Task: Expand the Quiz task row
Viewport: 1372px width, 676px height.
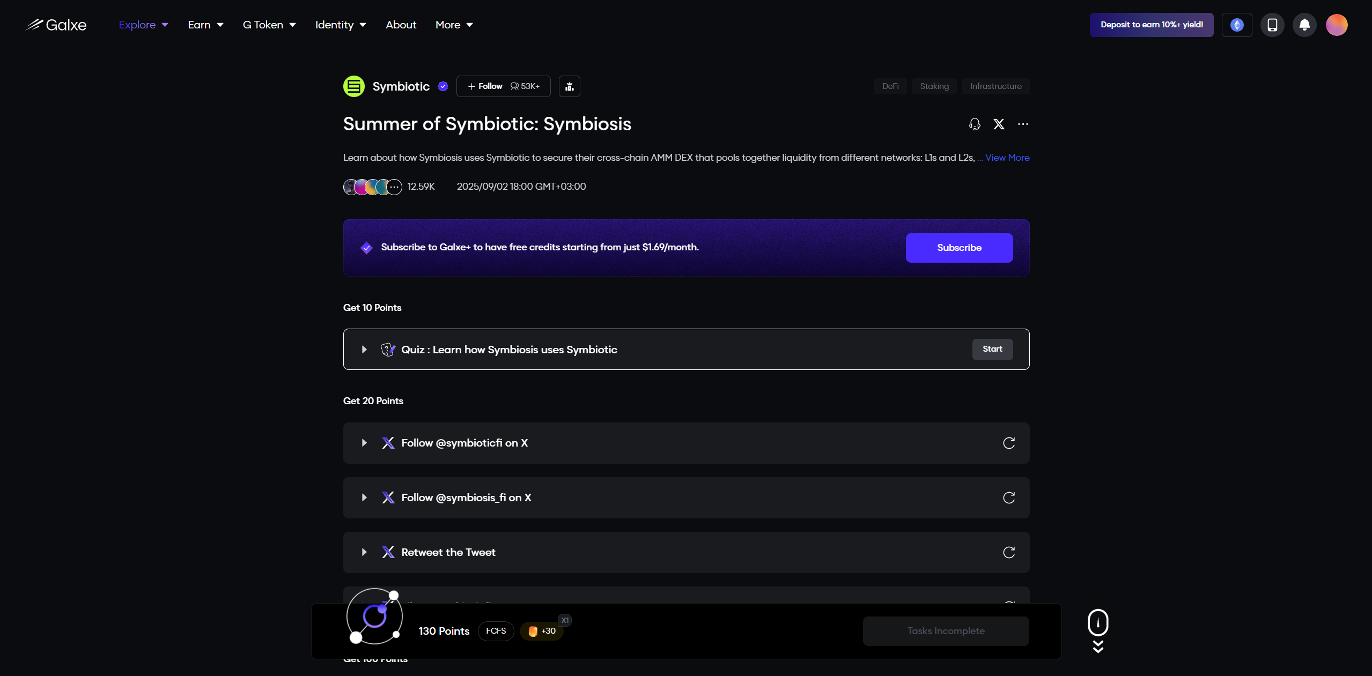Action: [364, 350]
